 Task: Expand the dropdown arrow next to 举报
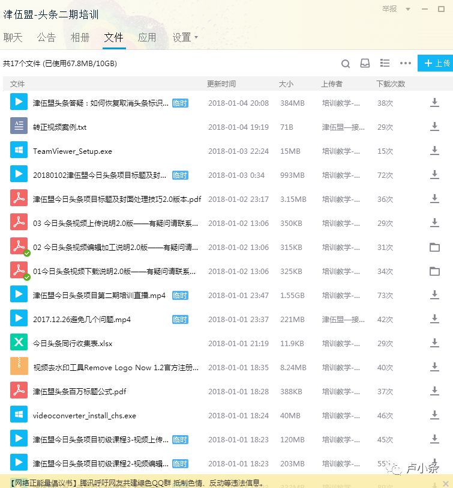(408, 10)
